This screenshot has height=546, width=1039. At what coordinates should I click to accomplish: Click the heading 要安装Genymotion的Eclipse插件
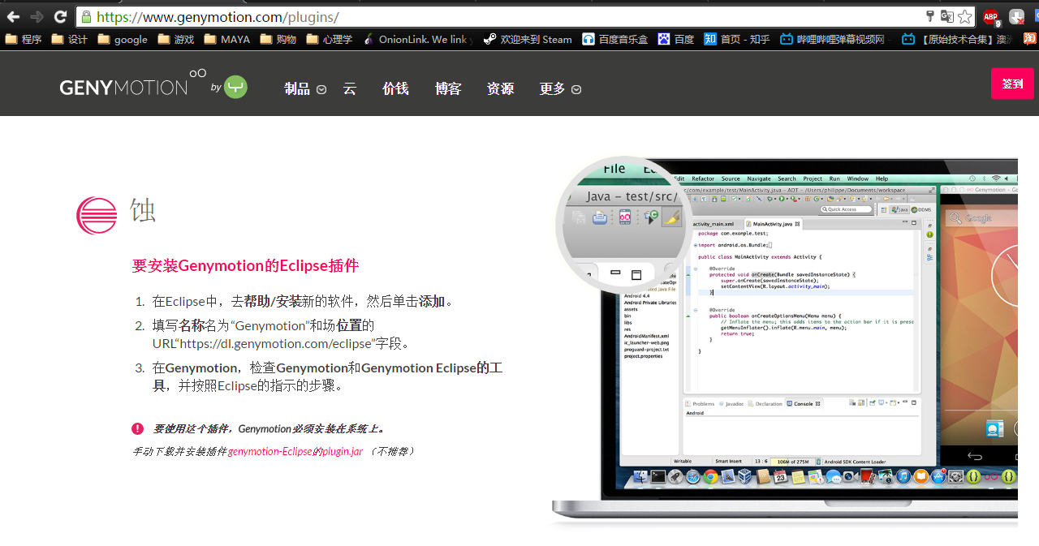point(245,266)
